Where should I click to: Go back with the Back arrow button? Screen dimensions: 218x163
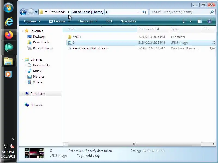click(23, 12)
